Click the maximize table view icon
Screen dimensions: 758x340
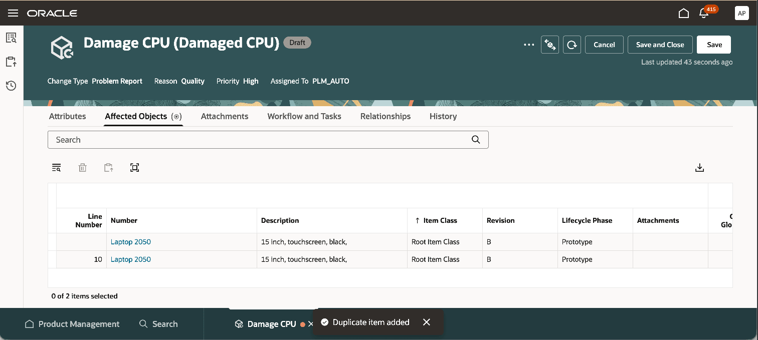click(x=134, y=167)
